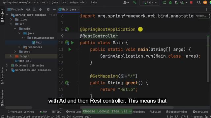Collapse the spring-boot-example root folder
Image resolution: width=211 pixels, height=118 pixels.
(7, 15)
